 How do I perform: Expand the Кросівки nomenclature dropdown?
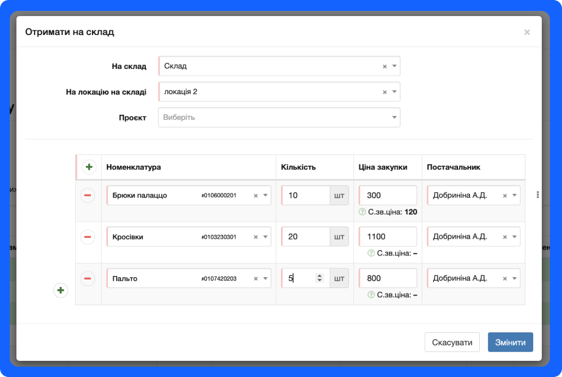tap(265, 237)
